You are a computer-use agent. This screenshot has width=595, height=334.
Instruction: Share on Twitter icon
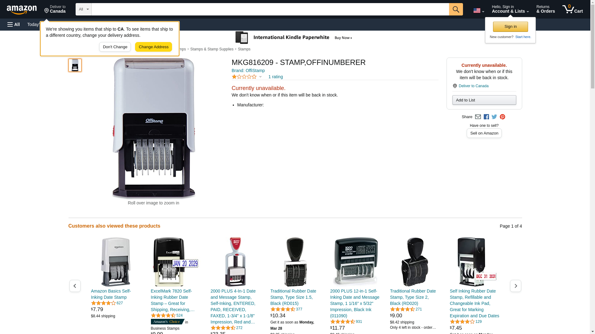click(494, 117)
